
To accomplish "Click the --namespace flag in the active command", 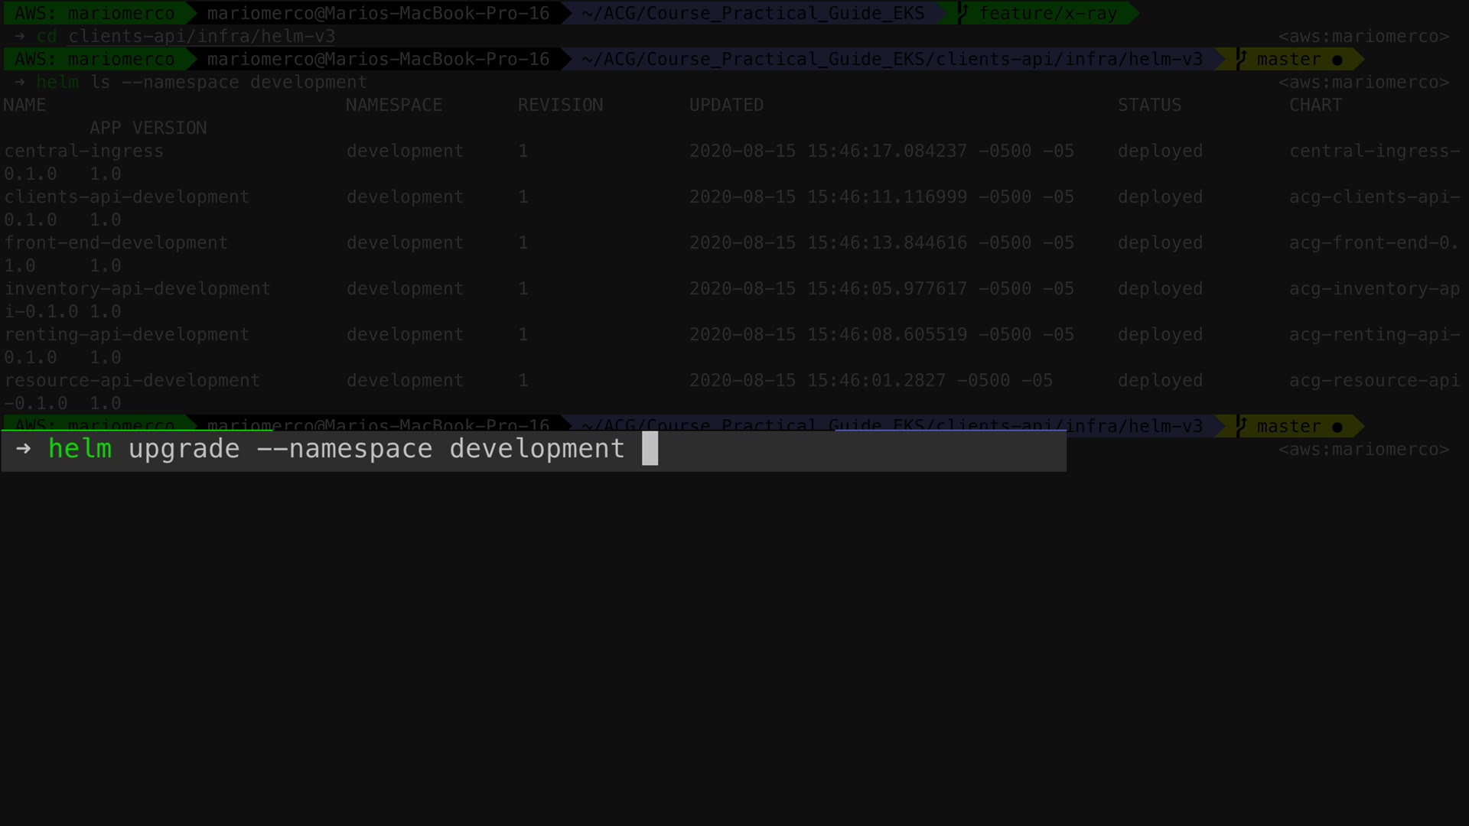I will [x=344, y=449].
